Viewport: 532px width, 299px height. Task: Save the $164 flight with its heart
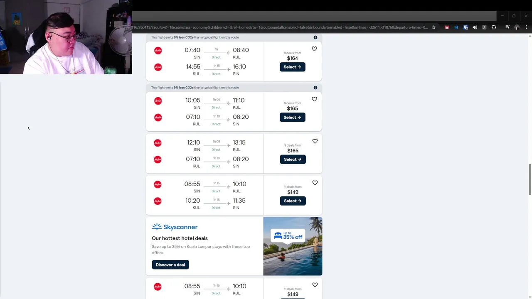pyautogui.click(x=315, y=49)
